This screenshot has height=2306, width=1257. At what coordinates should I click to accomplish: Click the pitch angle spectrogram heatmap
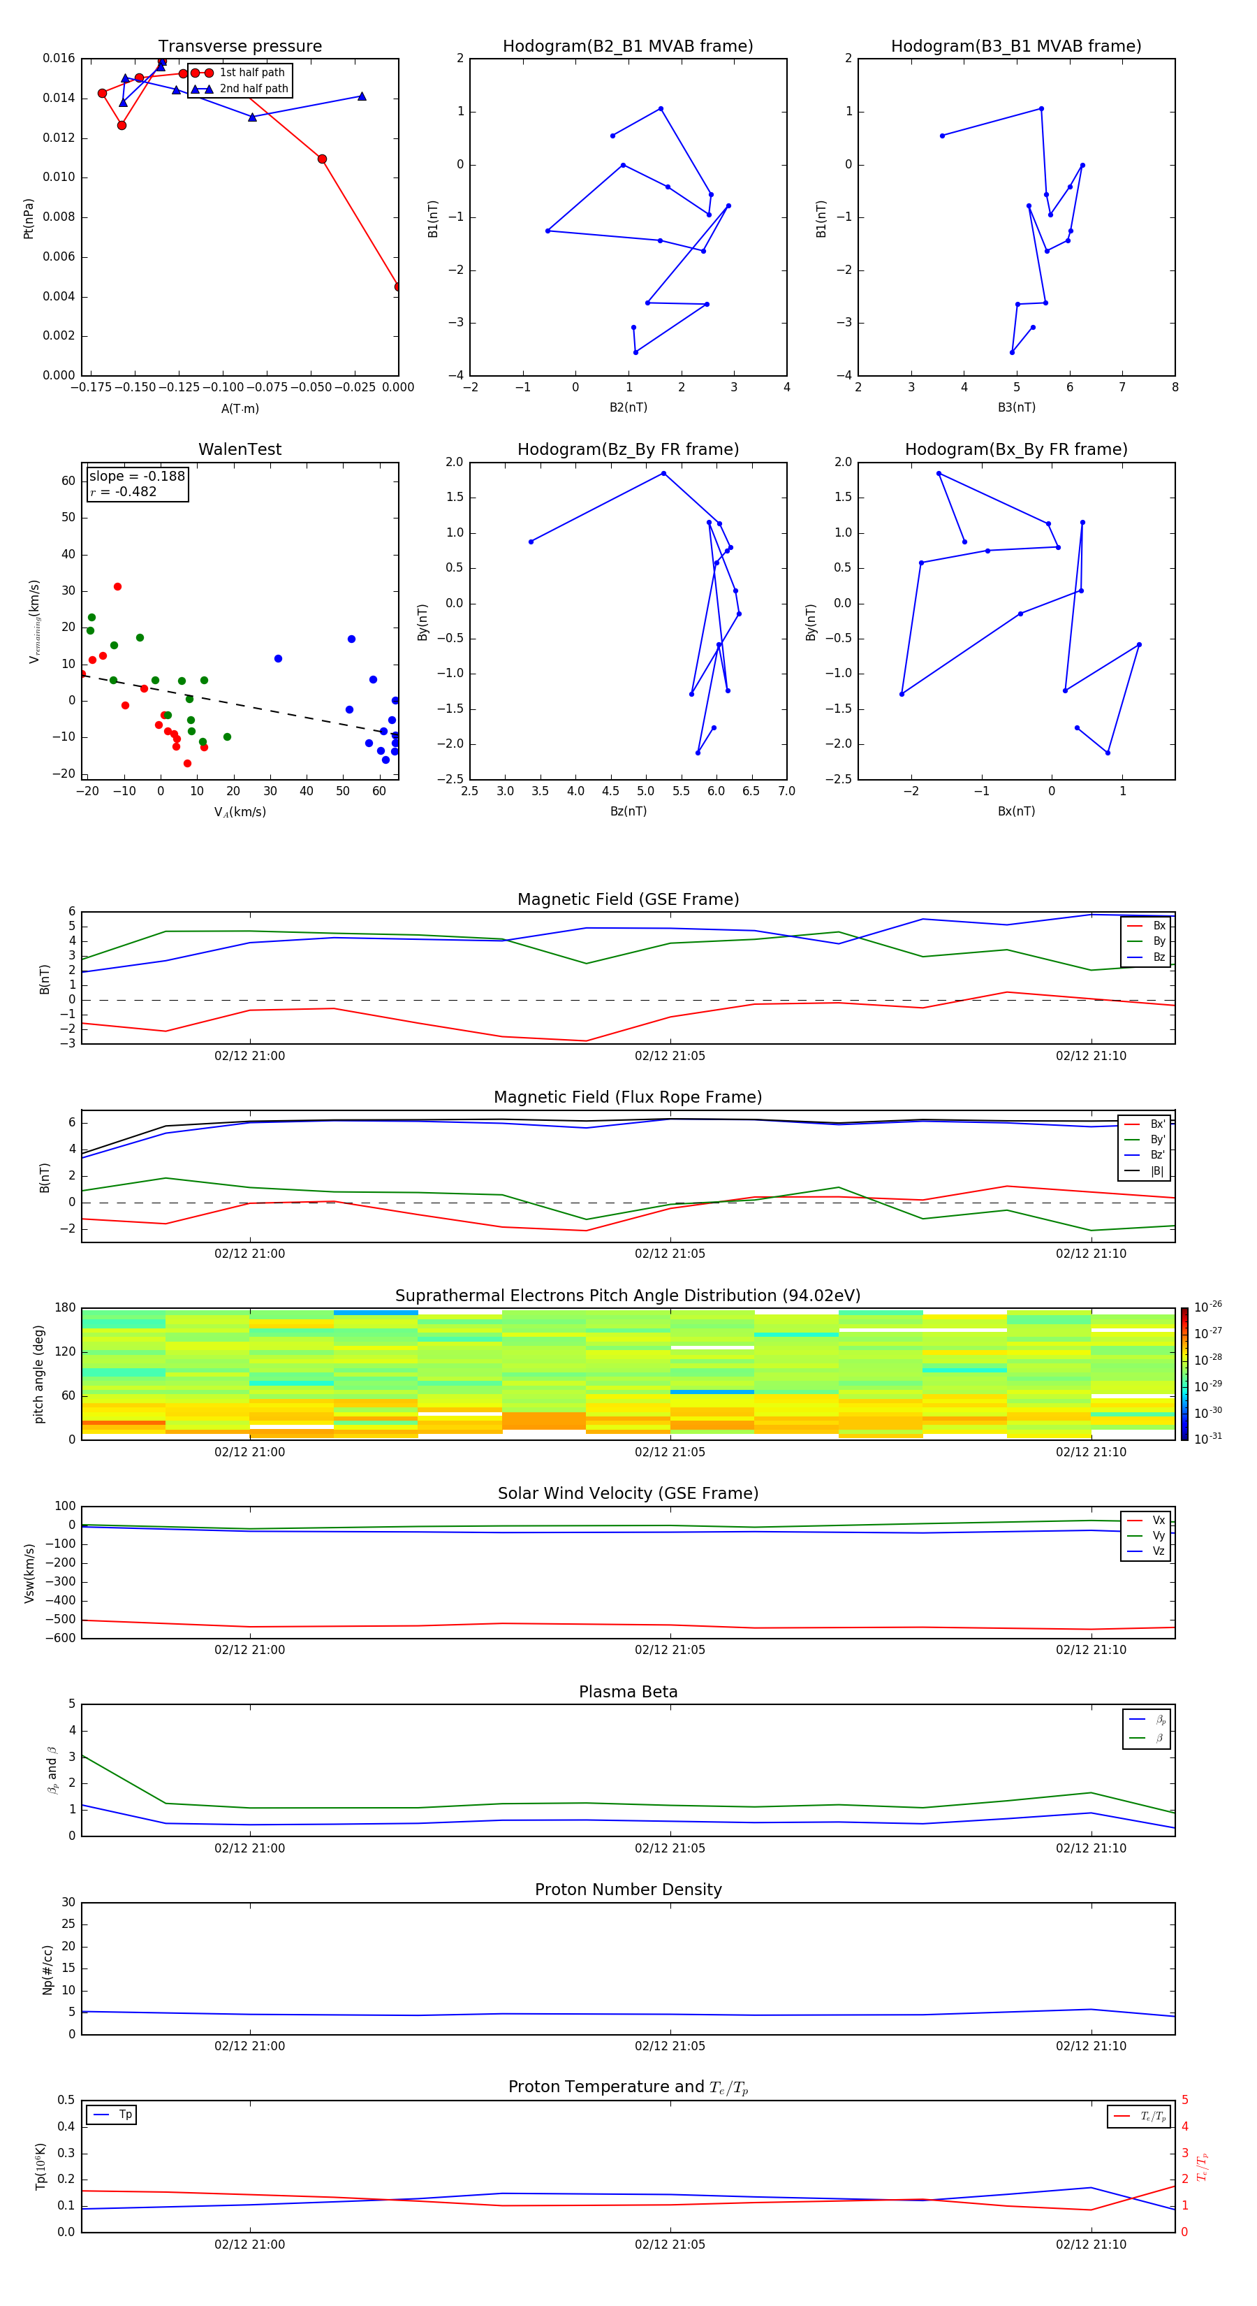[628, 1373]
